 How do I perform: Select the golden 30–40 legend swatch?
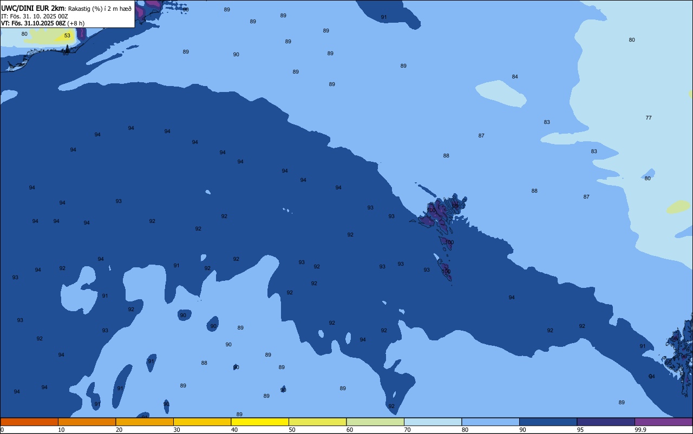pyautogui.click(x=202, y=422)
